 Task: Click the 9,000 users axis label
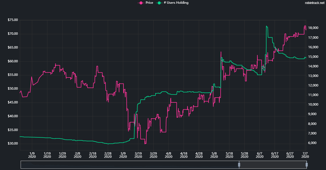[x=313, y=114]
